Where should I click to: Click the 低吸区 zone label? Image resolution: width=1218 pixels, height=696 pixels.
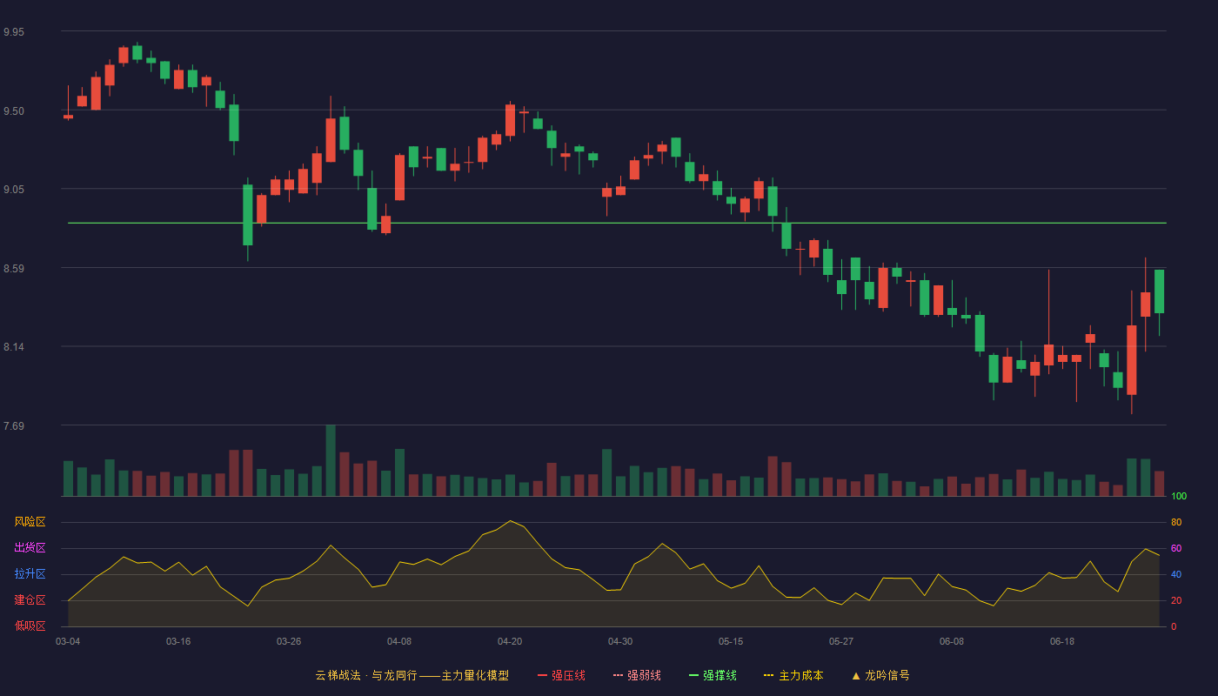(30, 626)
